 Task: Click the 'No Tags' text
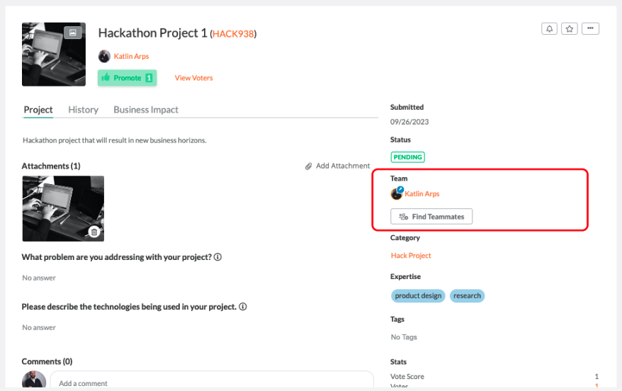click(404, 337)
